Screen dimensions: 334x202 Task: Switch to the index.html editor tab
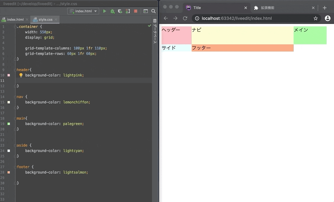coord(15,19)
